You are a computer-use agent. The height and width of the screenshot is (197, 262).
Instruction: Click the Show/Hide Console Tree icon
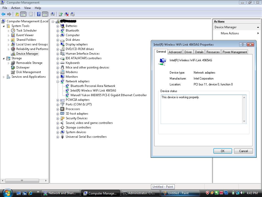[23, 14]
